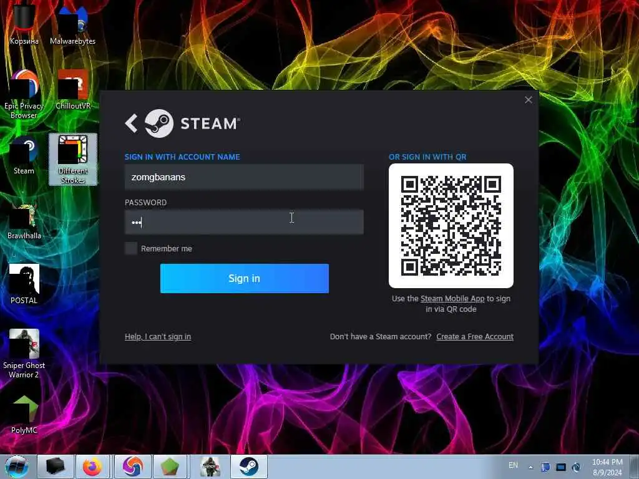Click the SIGN IN WITH ACCOUNT NAME label
This screenshot has height=479, width=639.
(182, 157)
